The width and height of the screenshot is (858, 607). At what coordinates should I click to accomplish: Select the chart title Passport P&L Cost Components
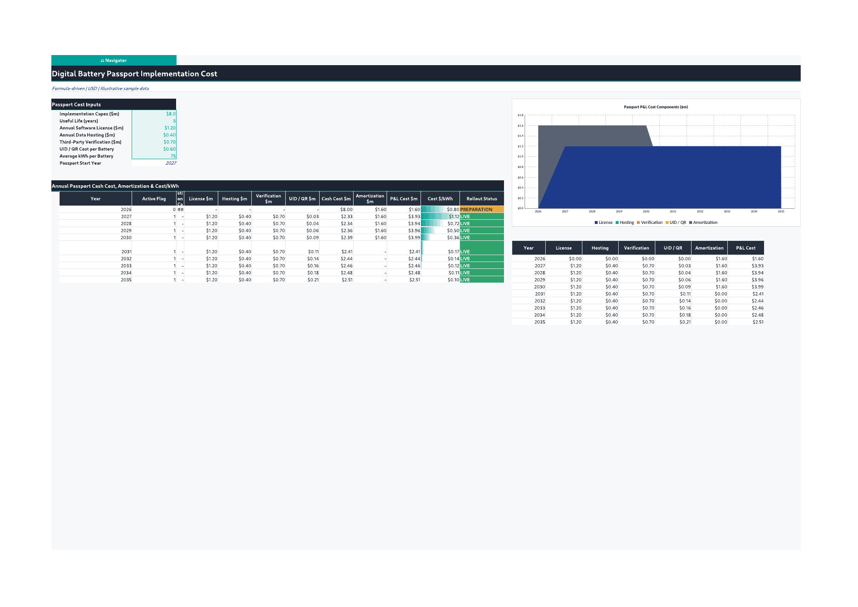point(656,107)
